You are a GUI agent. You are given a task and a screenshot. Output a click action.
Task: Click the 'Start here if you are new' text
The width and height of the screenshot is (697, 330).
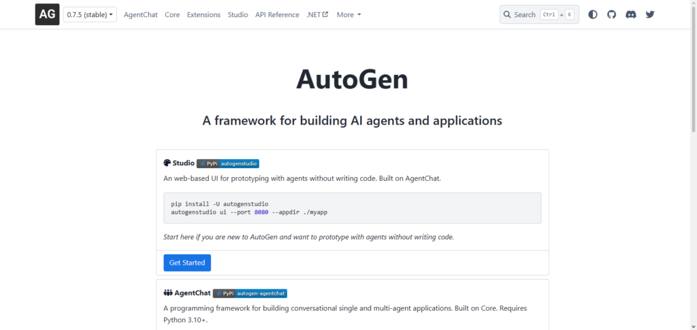(x=308, y=237)
